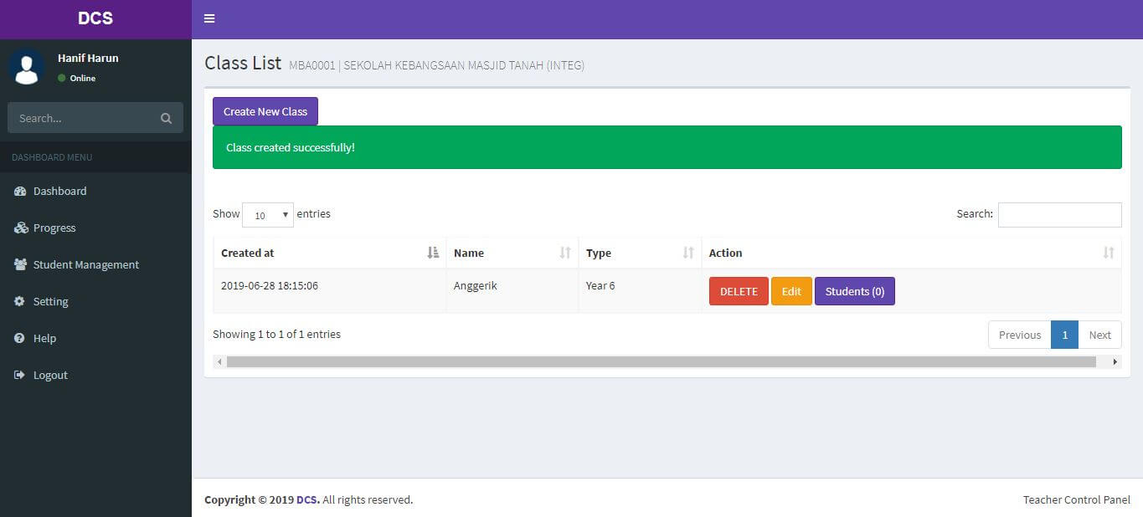
Task: Click the Dashboard gauge icon
Action: click(x=20, y=191)
